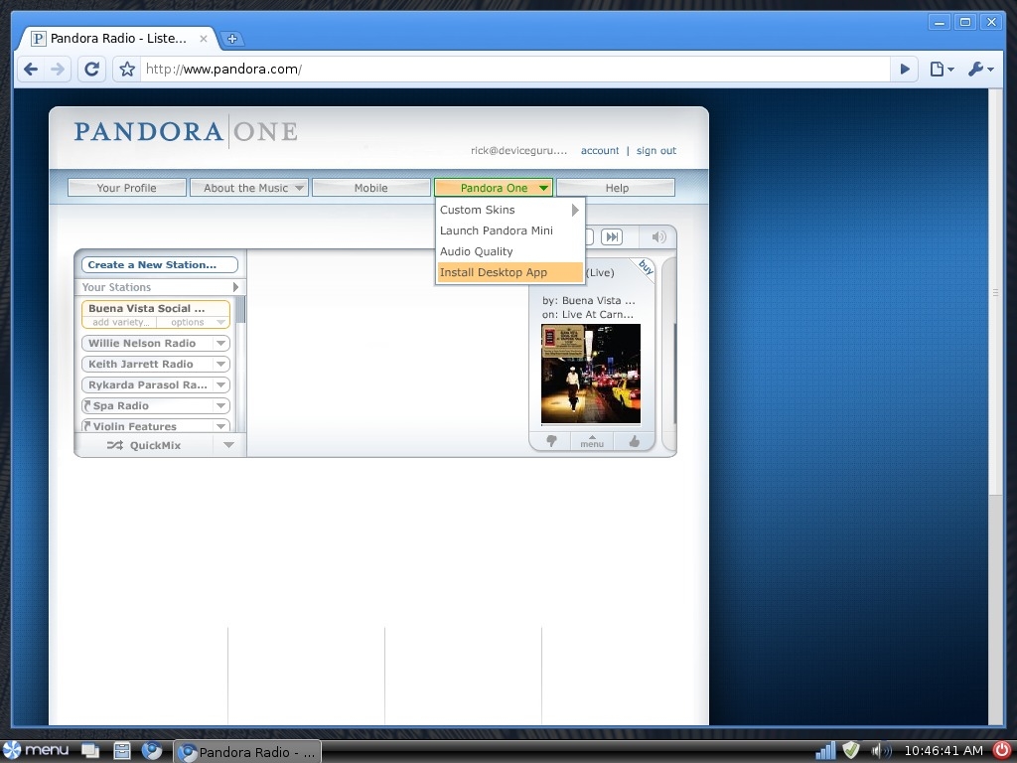Expand the Custom Skins submenu
This screenshot has width=1017, height=763.
click(x=574, y=210)
